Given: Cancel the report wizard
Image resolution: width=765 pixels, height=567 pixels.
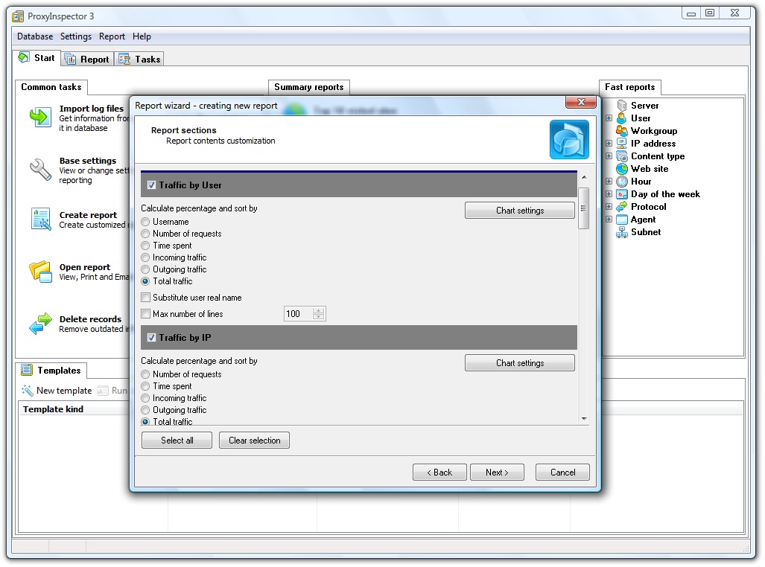Looking at the screenshot, I should pyautogui.click(x=562, y=472).
